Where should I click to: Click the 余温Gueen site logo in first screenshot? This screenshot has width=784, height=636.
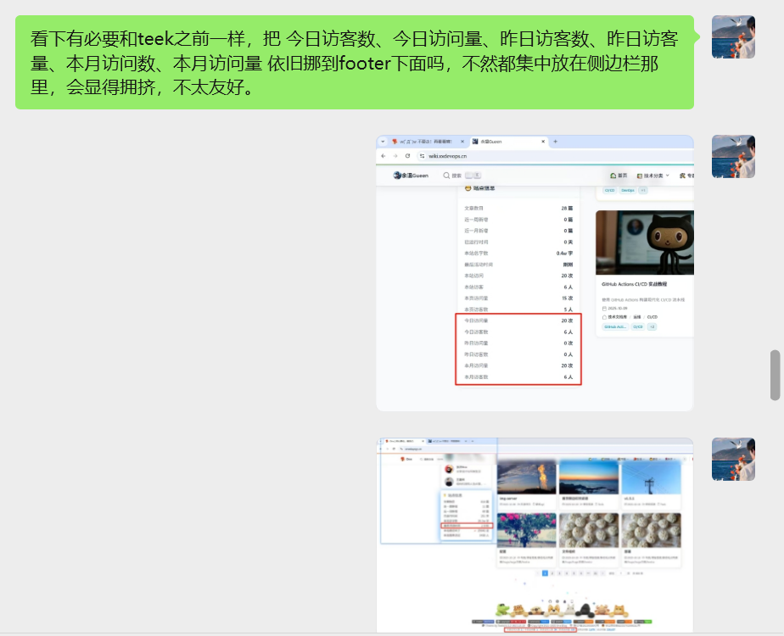[x=411, y=176]
